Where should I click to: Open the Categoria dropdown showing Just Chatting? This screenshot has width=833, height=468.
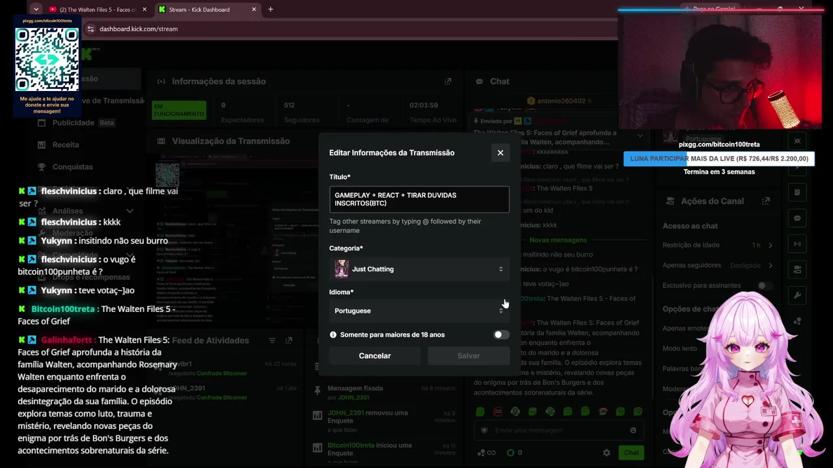[x=419, y=269]
